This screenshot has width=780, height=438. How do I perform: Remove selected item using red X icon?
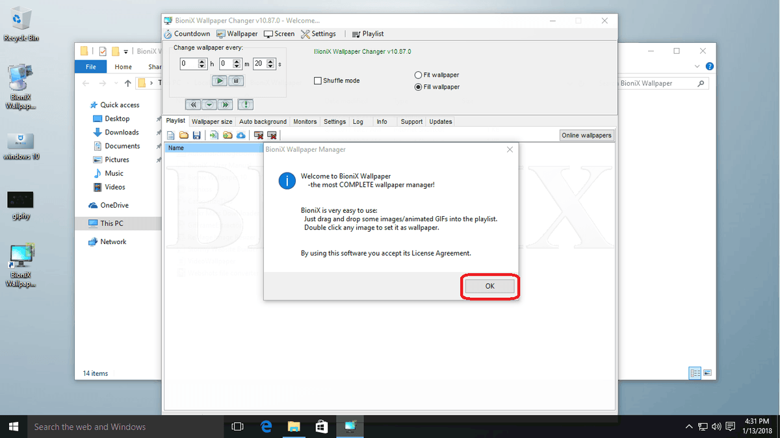pos(258,135)
